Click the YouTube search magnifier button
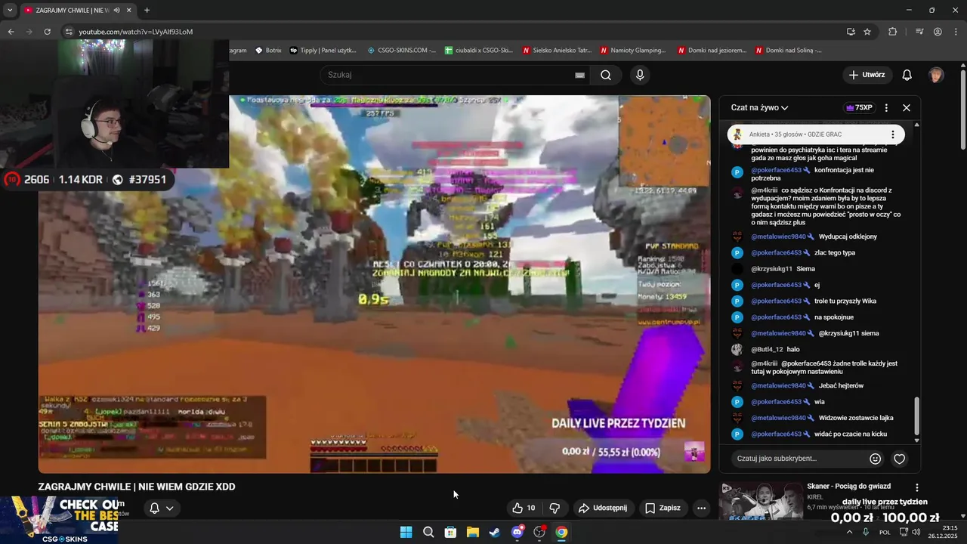This screenshot has width=967, height=544. click(x=606, y=75)
